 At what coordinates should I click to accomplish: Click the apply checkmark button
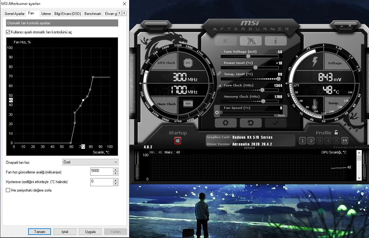275,123
